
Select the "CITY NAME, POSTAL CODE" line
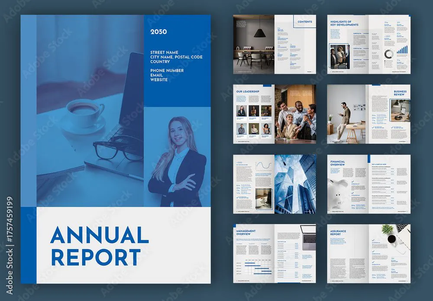tap(176, 57)
